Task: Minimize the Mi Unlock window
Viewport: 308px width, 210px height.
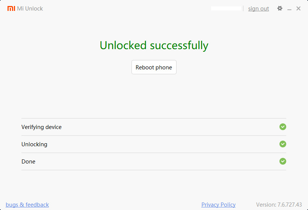Action: pos(290,9)
